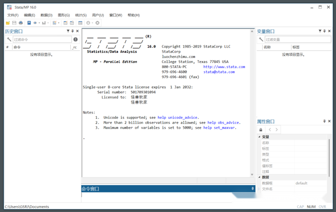
Task: Open the Data Browser icon
Action: click(72, 23)
